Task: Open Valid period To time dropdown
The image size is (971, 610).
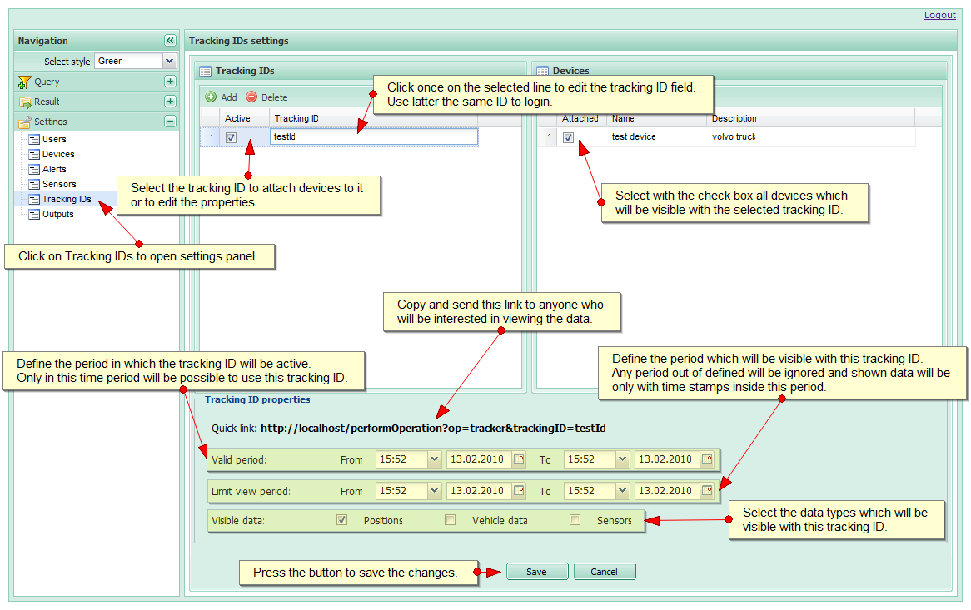Action: point(622,459)
